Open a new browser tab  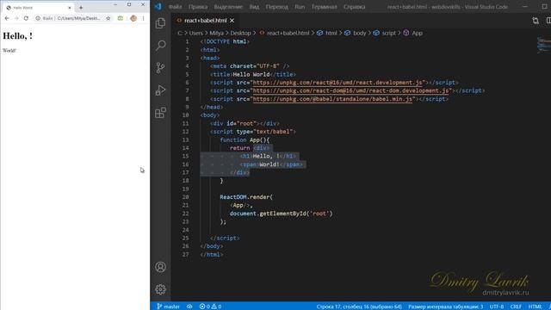pyautogui.click(x=81, y=8)
